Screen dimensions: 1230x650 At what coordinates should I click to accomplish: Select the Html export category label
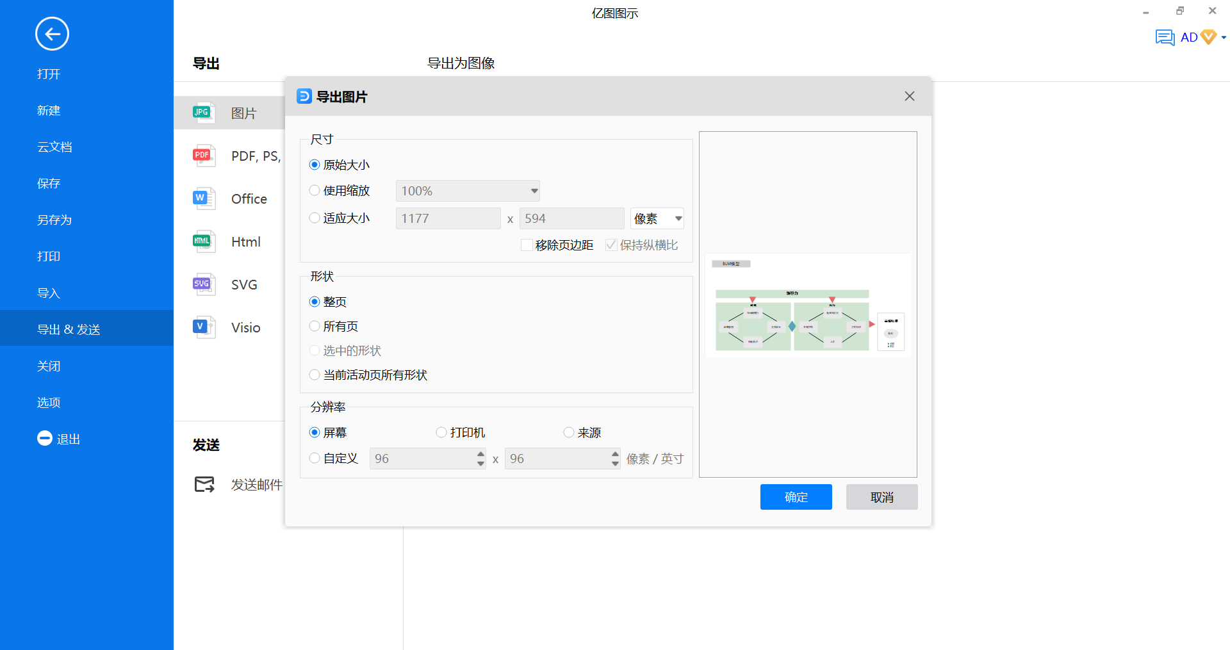pos(246,242)
